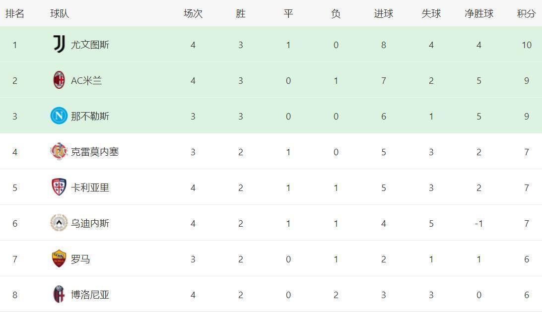Click the Bologna club badge
This screenshot has height=312, width=542.
coord(59,295)
